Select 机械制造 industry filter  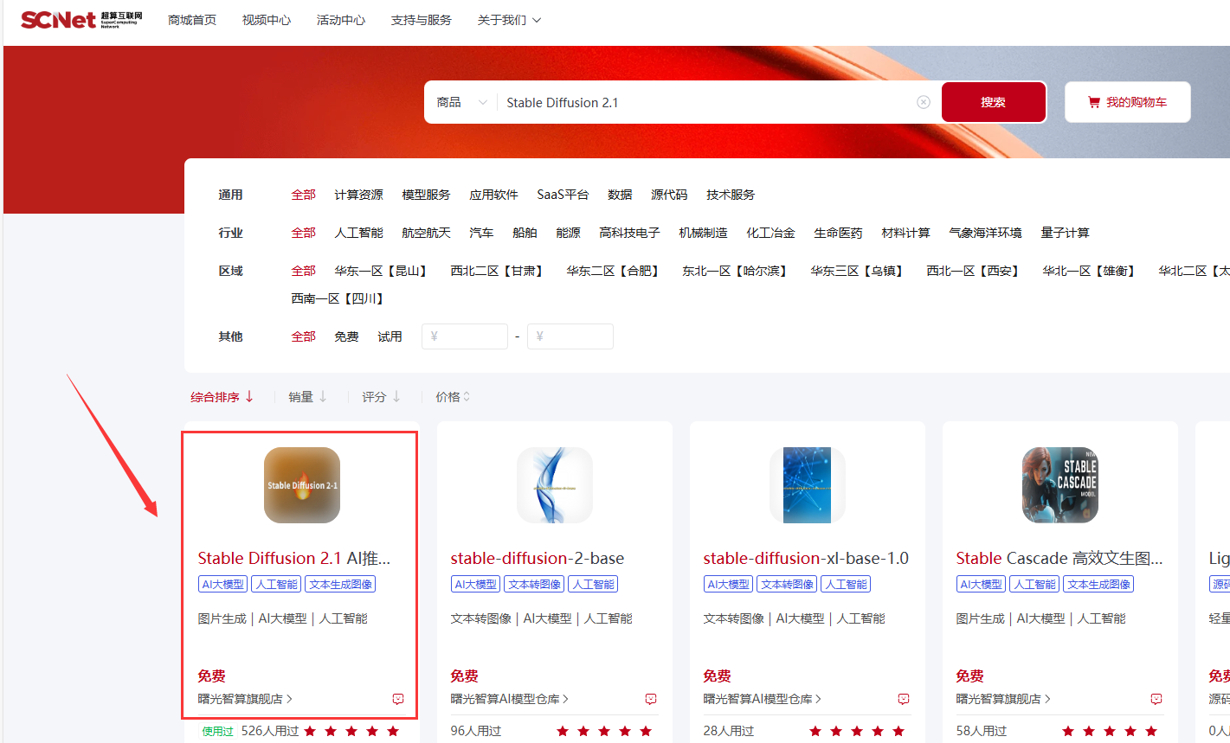tap(703, 233)
